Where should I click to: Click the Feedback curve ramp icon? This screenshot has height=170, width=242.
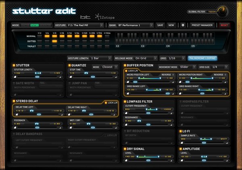(x=15, y=128)
